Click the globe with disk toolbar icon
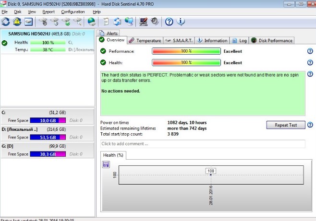Image resolution: width=316 pixels, height=221 pixels. click(92, 22)
